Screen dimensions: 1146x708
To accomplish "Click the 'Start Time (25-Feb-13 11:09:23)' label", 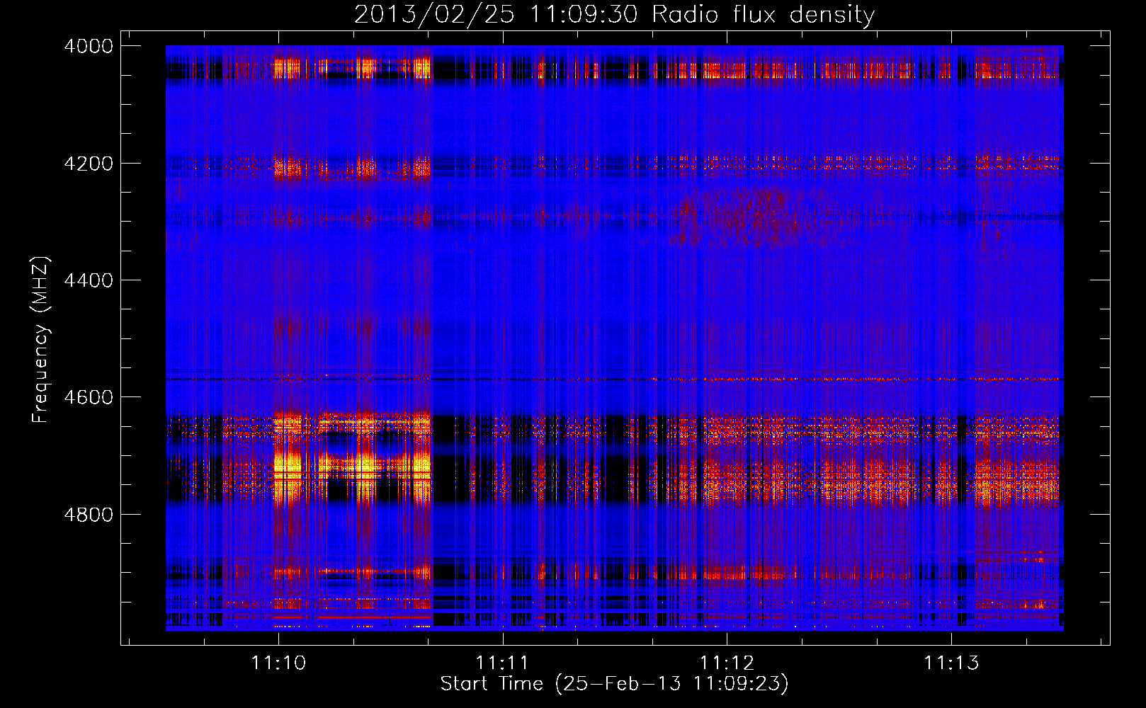I will tap(615, 684).
